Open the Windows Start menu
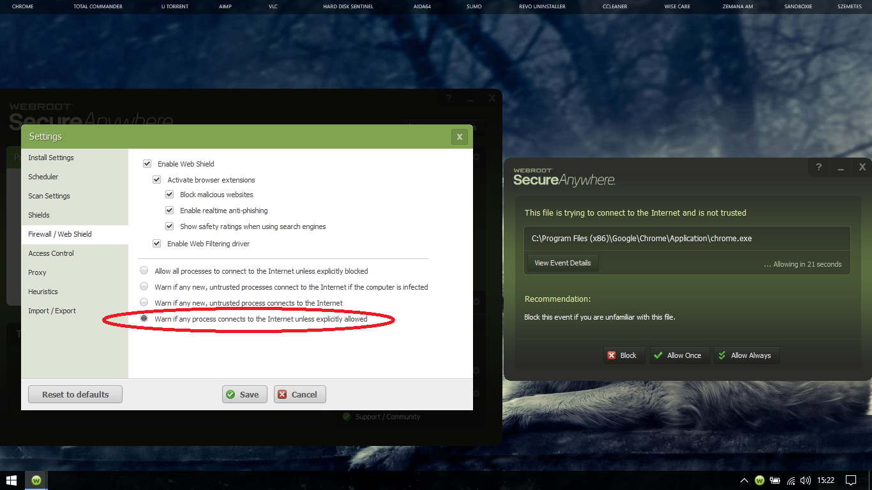This screenshot has height=490, width=872. 11,480
